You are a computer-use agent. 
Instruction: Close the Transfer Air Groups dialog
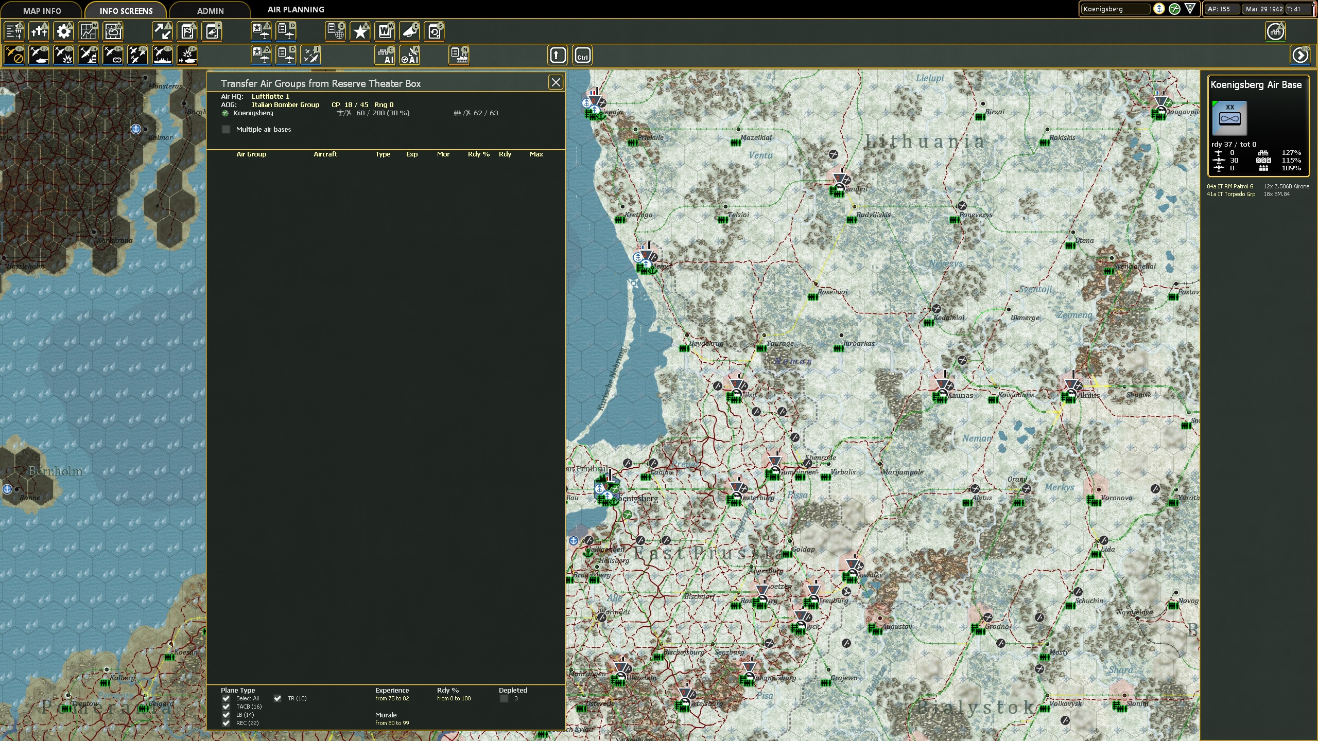[556, 82]
